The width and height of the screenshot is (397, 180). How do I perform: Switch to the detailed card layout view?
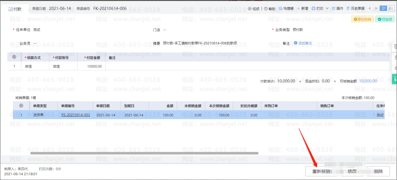[391, 9]
